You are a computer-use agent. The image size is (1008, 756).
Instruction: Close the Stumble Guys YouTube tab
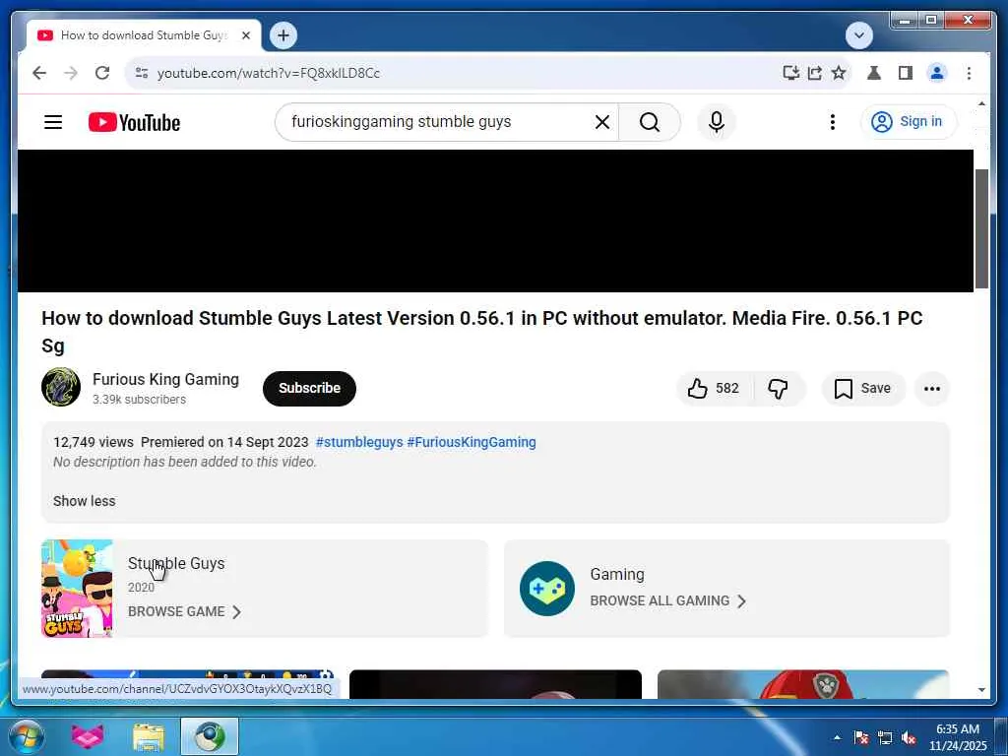tap(245, 35)
